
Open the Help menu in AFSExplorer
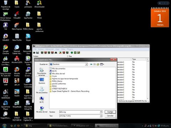(63, 49)
